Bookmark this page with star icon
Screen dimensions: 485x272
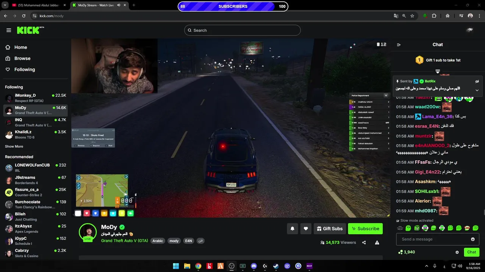click(412, 16)
